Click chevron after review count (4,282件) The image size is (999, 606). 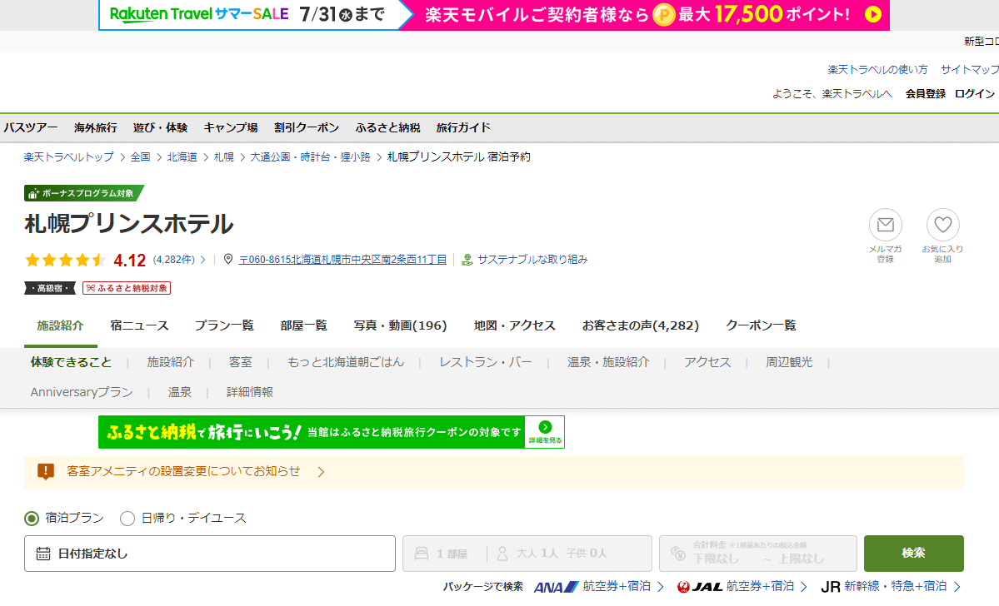pyautogui.click(x=203, y=260)
